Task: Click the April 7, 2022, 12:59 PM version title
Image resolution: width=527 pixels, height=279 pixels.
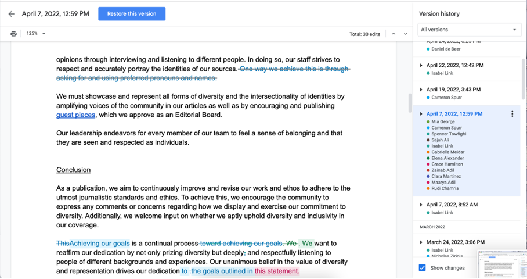Action: point(454,114)
